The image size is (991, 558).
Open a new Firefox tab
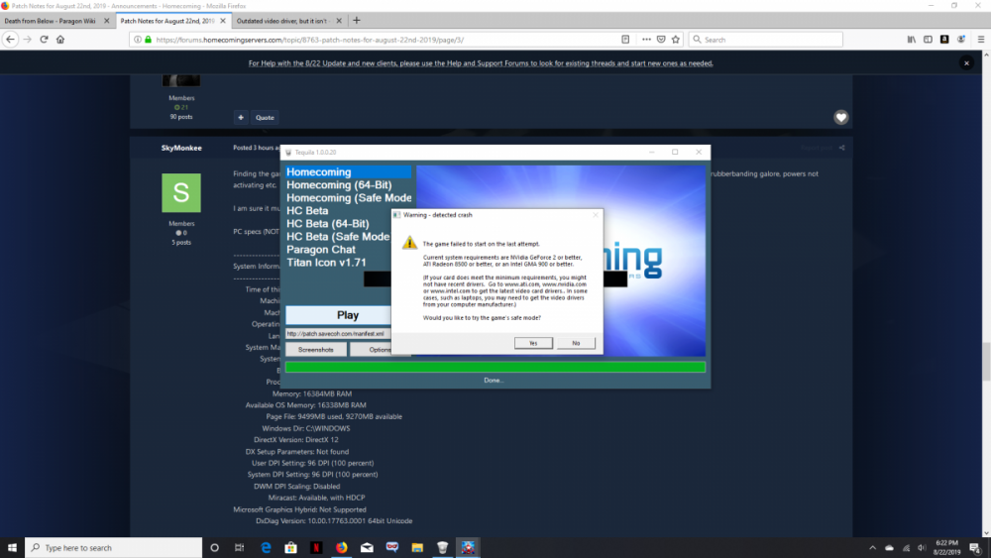pos(357,21)
